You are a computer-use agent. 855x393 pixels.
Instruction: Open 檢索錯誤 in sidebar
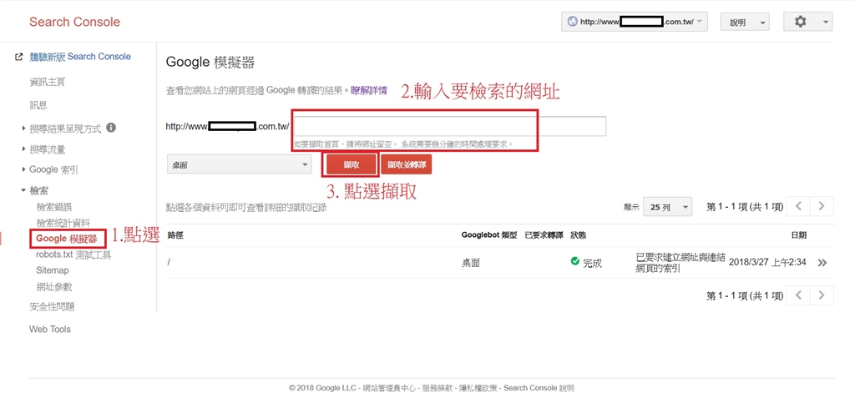point(54,207)
